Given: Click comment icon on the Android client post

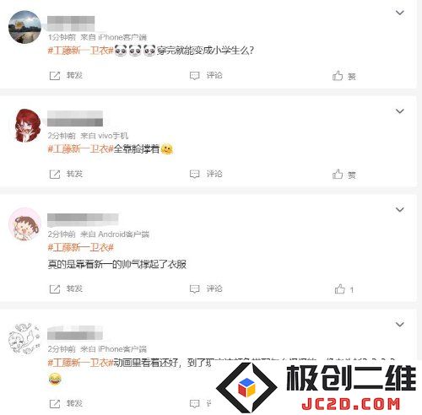Looking at the screenshot, I should pyautogui.click(x=194, y=289).
